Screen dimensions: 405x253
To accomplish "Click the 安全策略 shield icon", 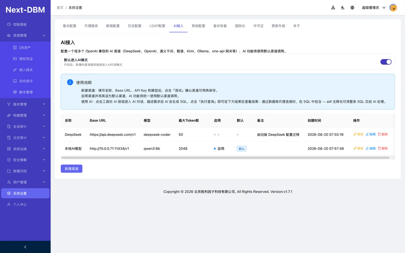I will (x=9, y=160).
